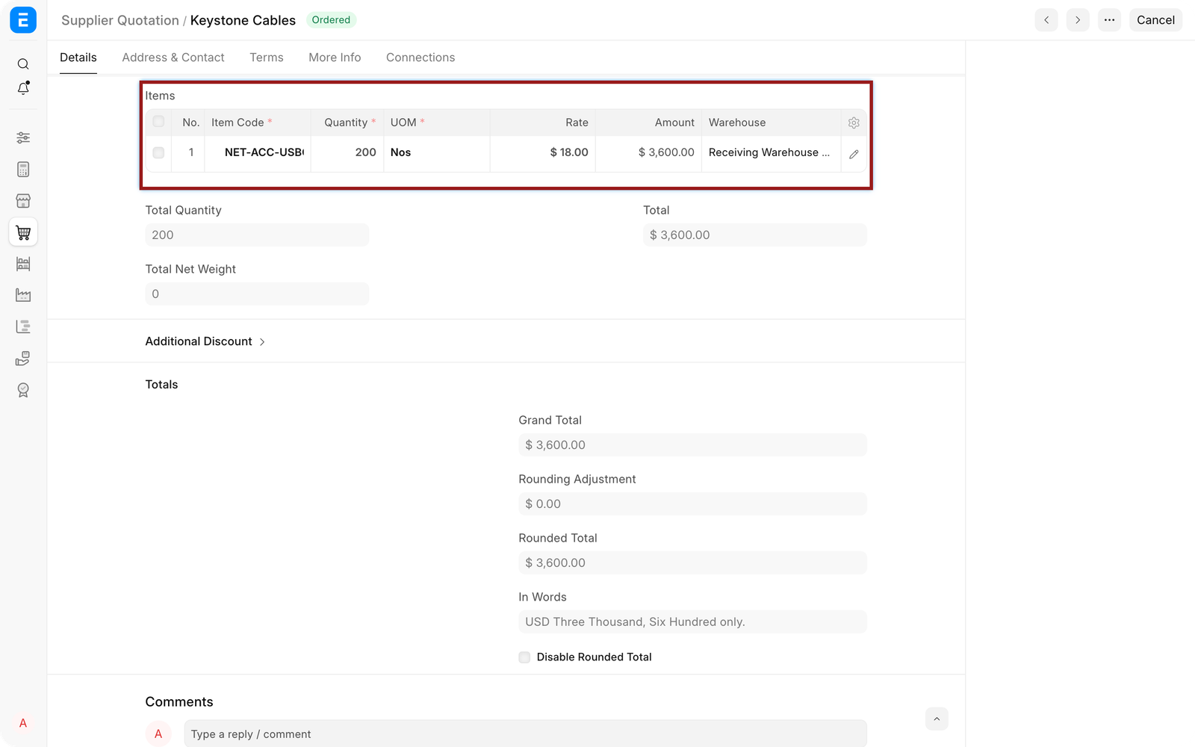Click the scroll-to-top chevron button

(x=937, y=719)
